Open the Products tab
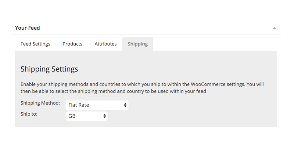 [x=72, y=44]
